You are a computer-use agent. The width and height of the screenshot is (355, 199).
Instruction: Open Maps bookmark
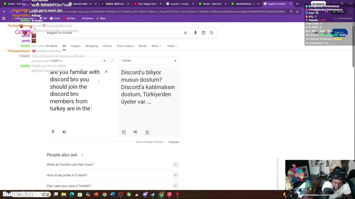(101, 18)
